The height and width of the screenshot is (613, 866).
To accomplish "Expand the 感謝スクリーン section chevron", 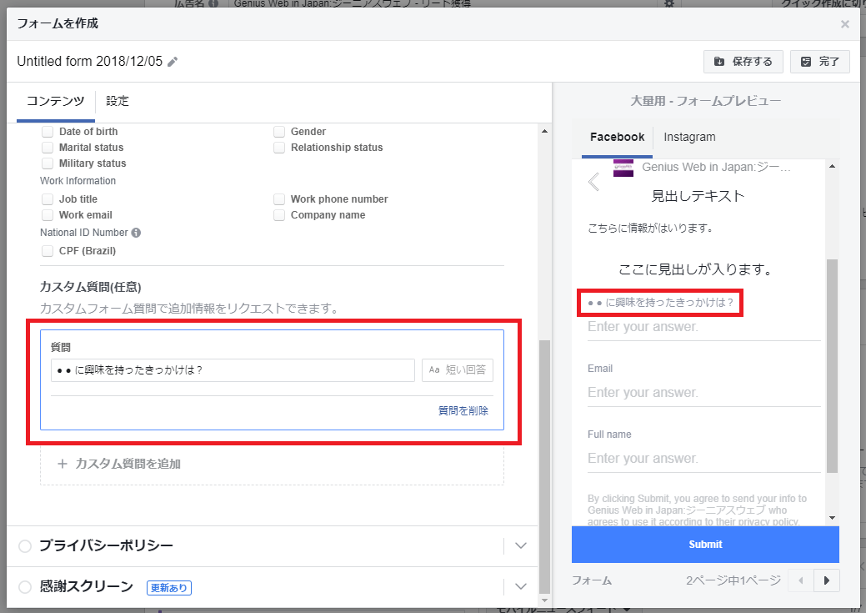I will coord(521,586).
